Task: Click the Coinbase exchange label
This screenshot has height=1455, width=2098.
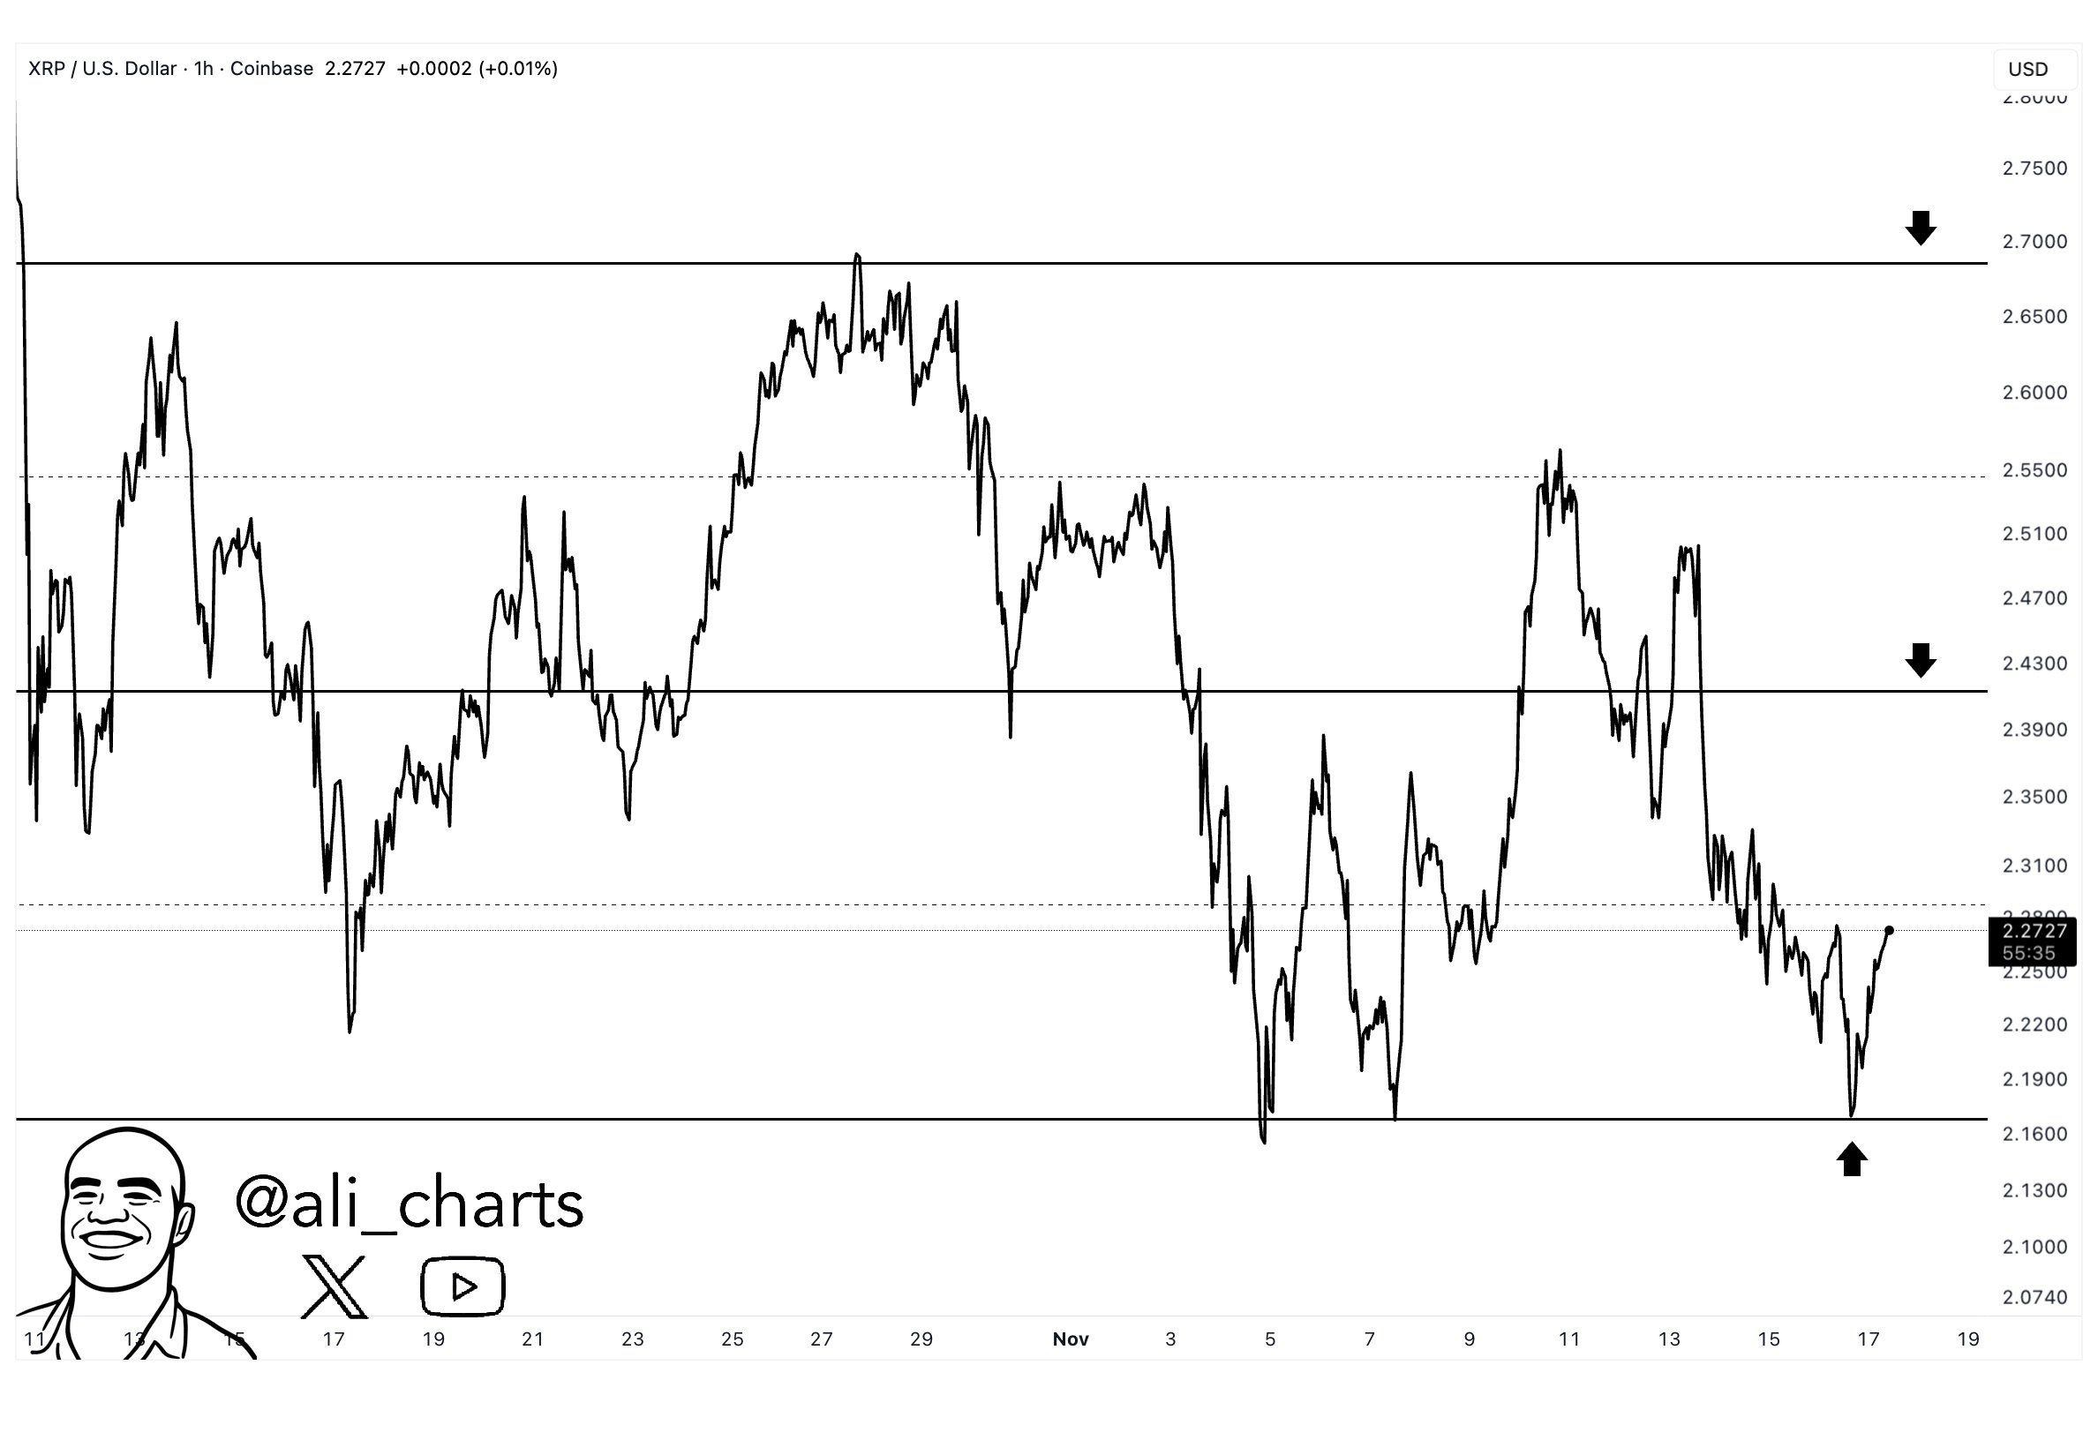Action: coord(271,68)
